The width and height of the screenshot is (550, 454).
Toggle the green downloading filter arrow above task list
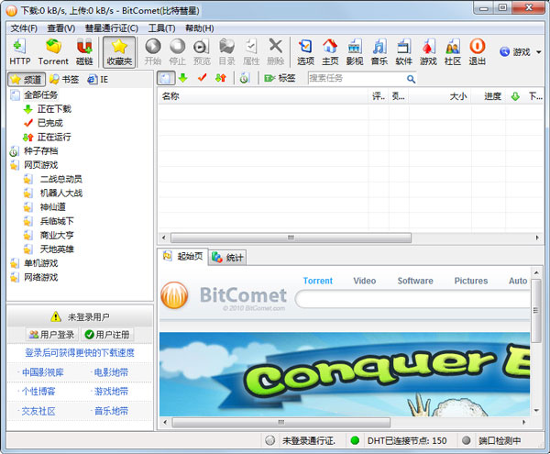coord(183,78)
